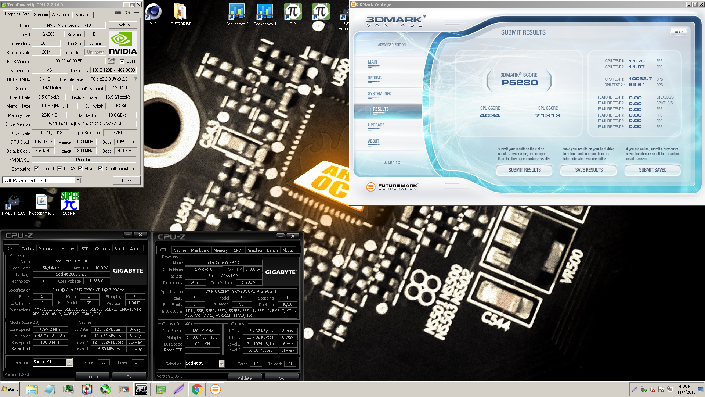Click the safely remove hardware tray icon
705x397 pixels.
click(x=644, y=389)
